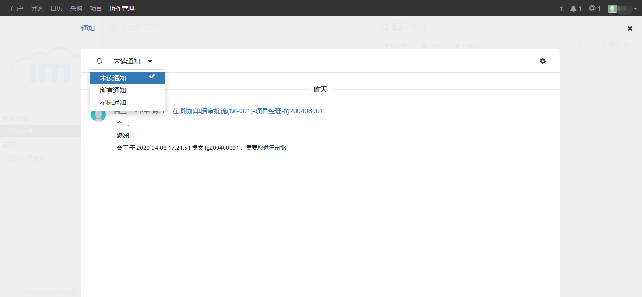Select 所有通知 in the dropdown list
This screenshot has height=297, width=642.
coord(128,90)
